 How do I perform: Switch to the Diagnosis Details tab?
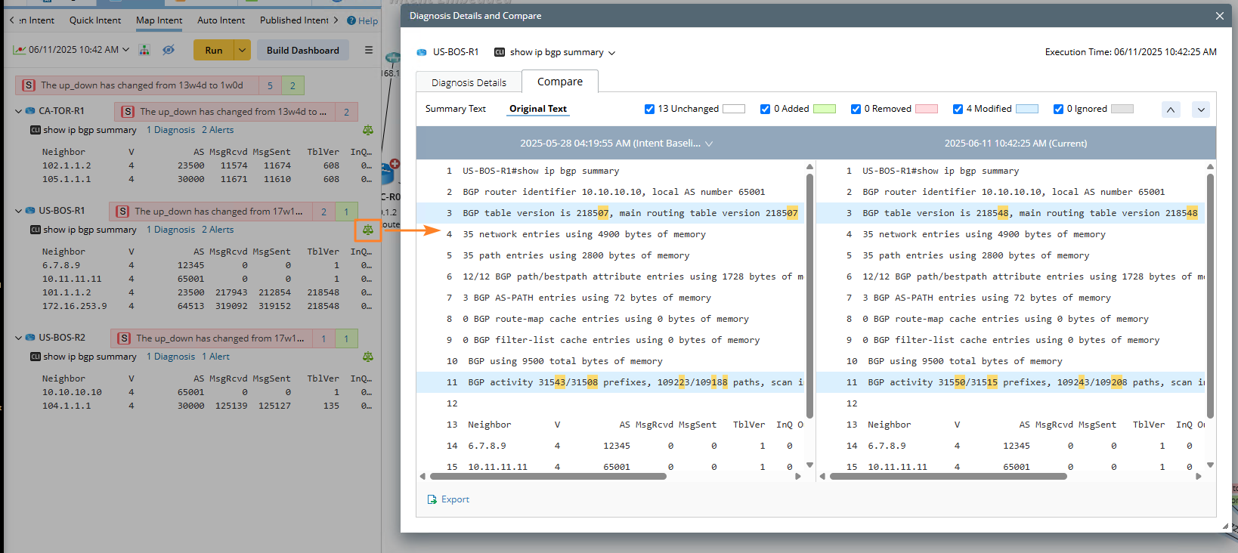[469, 82]
